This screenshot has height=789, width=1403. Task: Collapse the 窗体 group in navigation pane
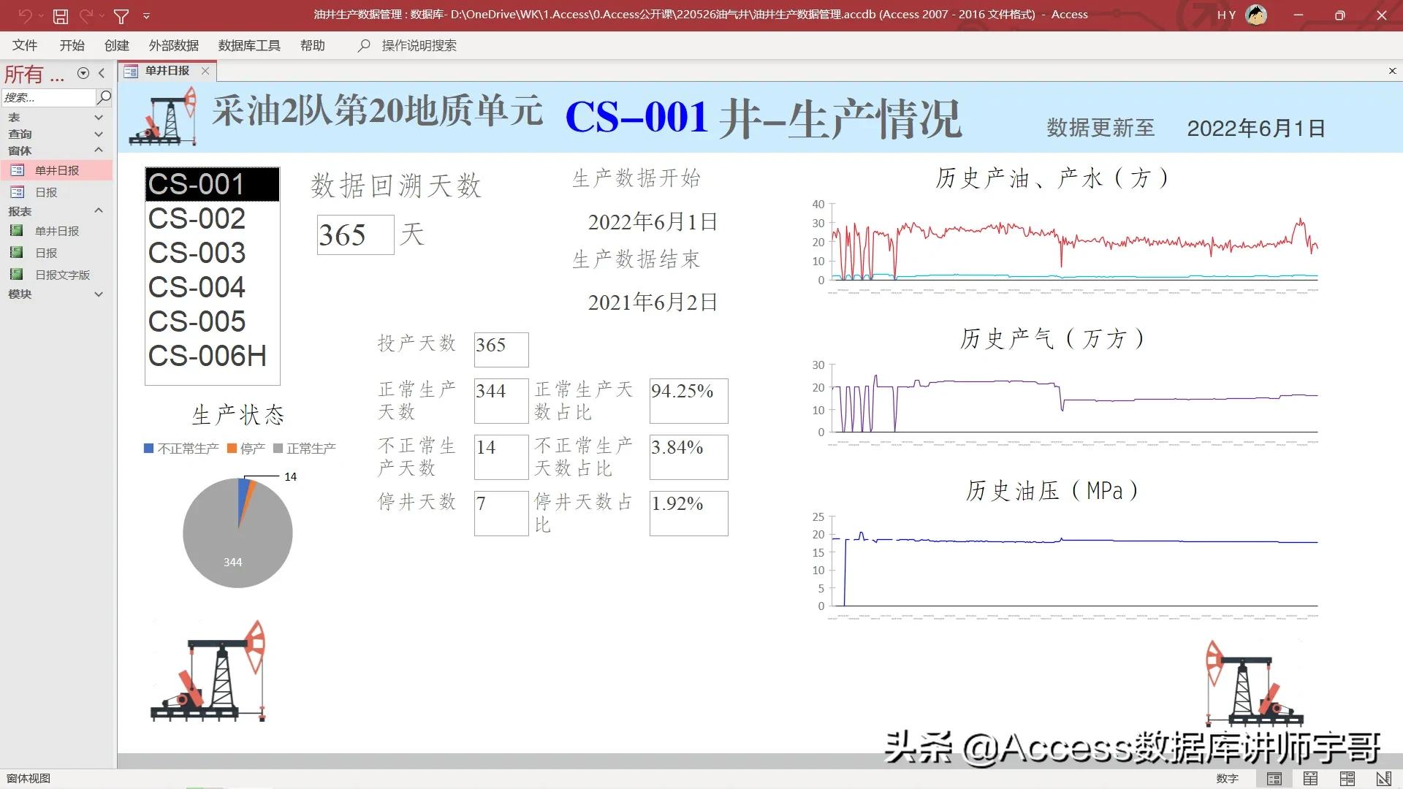(99, 150)
